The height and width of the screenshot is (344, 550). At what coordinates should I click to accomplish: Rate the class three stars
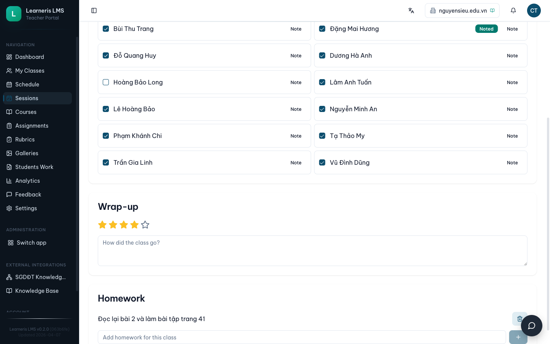pyautogui.click(x=124, y=225)
